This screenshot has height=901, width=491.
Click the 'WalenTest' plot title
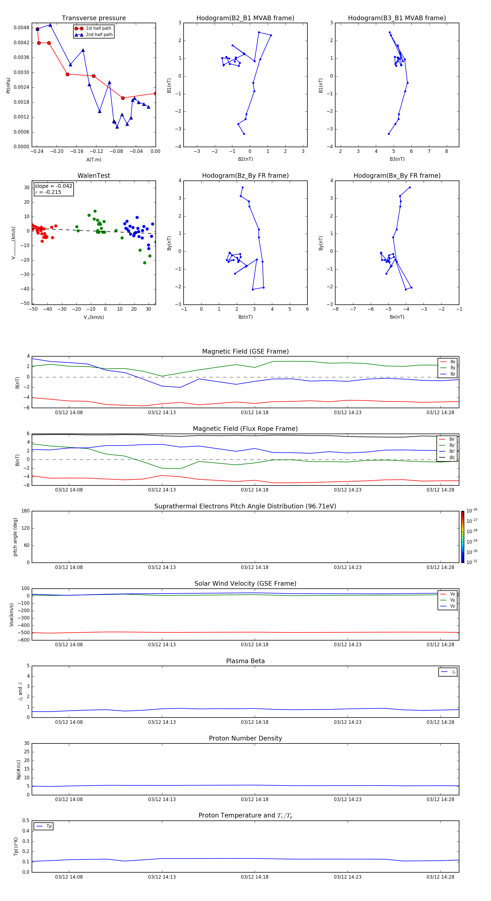94,176
